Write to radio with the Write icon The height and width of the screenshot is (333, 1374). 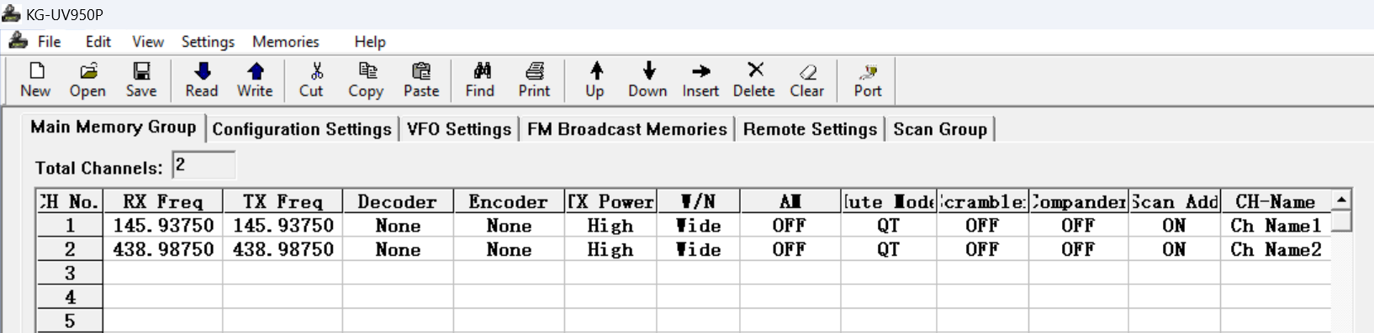click(255, 81)
